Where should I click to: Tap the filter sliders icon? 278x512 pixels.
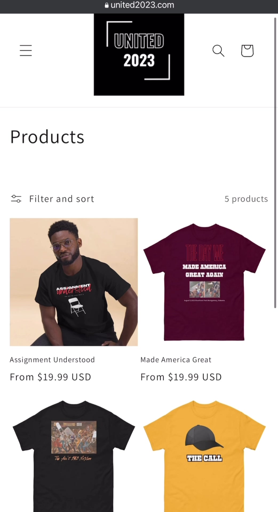tap(16, 199)
